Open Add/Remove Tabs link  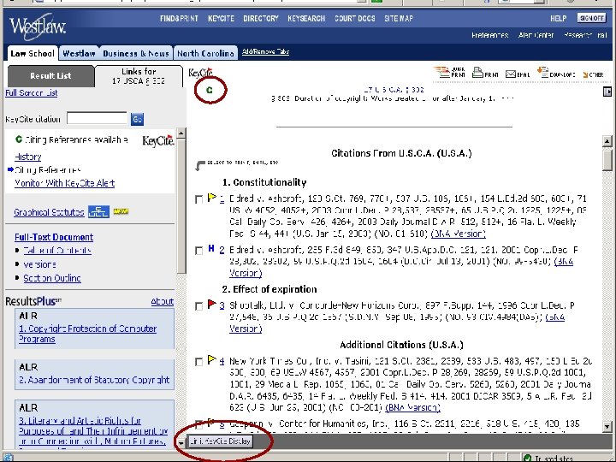point(265,52)
